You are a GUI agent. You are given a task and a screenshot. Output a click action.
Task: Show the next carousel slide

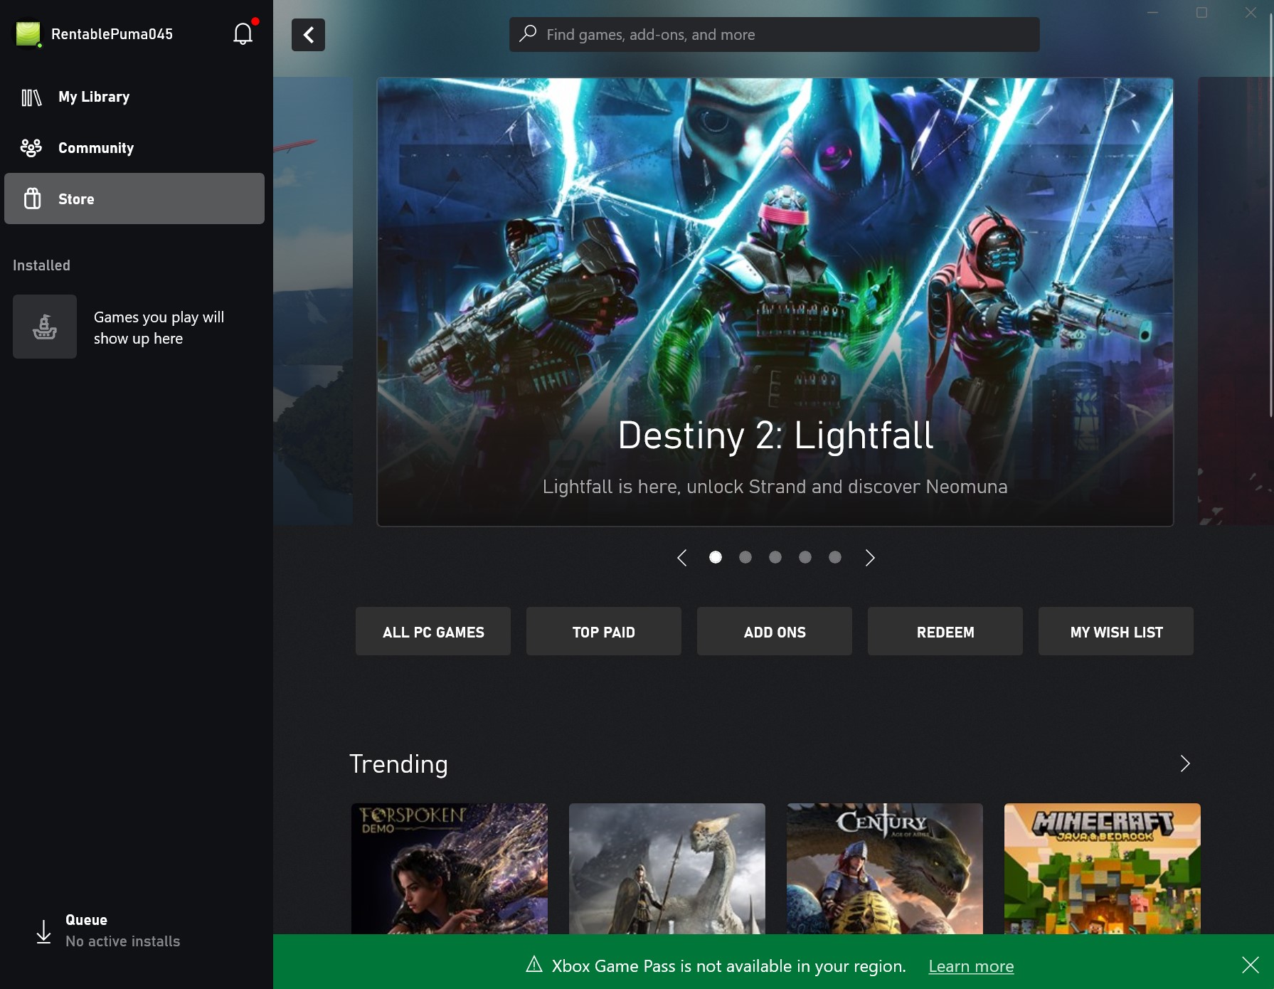pyautogui.click(x=869, y=558)
